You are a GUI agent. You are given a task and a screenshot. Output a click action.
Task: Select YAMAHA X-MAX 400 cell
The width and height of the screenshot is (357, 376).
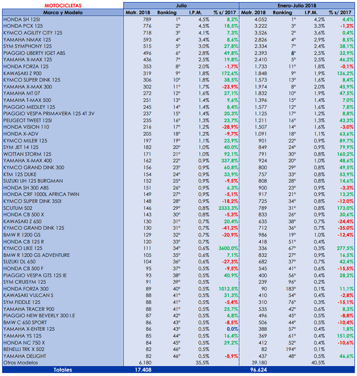click(28, 161)
